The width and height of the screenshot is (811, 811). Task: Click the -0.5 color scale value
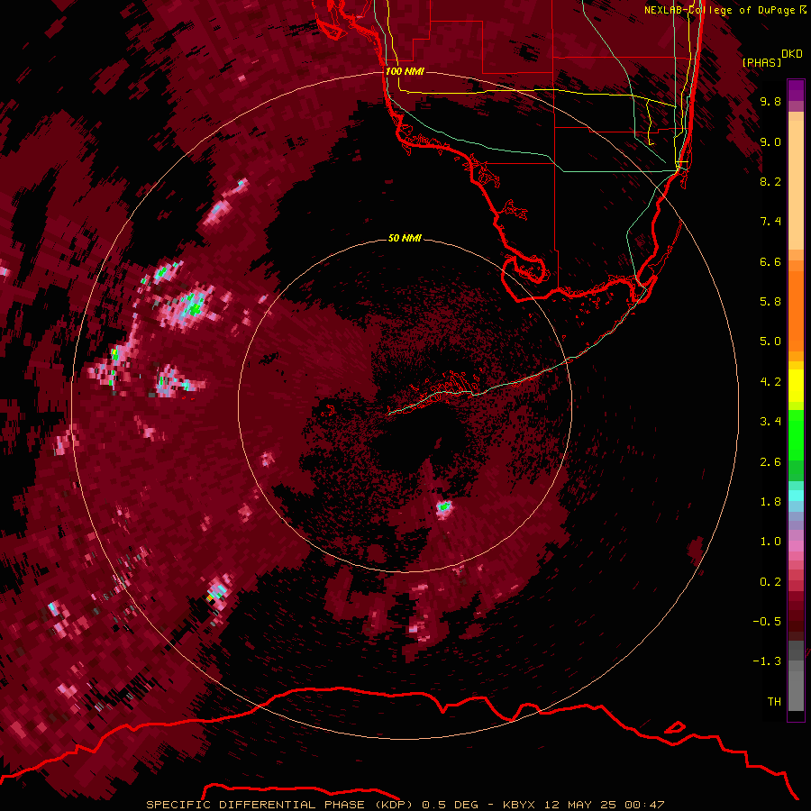[x=767, y=622]
